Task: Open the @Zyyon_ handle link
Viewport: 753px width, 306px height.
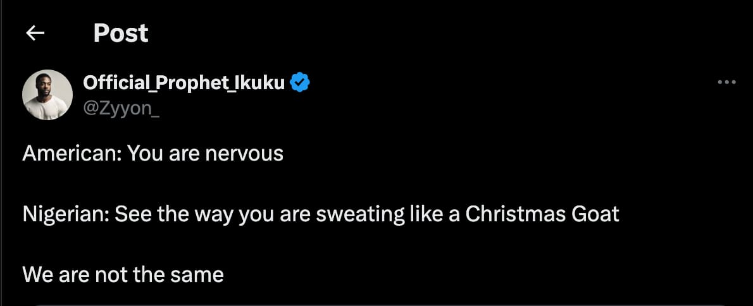Action: point(121,107)
